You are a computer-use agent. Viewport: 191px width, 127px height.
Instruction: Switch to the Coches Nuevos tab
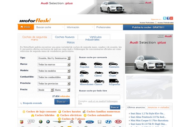(65, 37)
